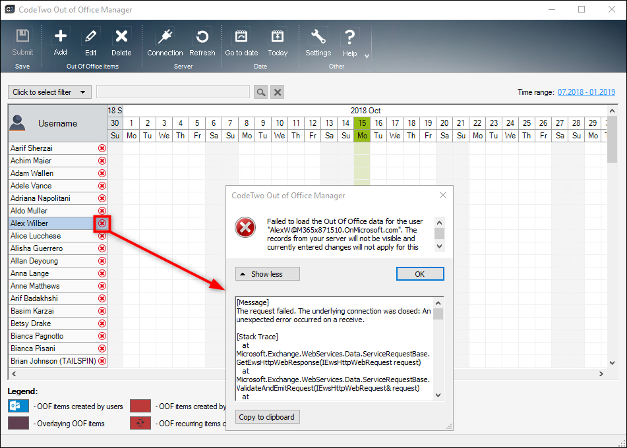Jump to Today in the calendar
The image size is (627, 448).
click(278, 42)
